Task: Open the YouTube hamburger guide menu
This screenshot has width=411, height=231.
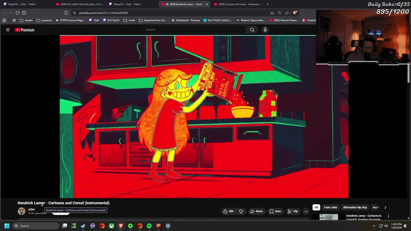Action: click(x=8, y=30)
